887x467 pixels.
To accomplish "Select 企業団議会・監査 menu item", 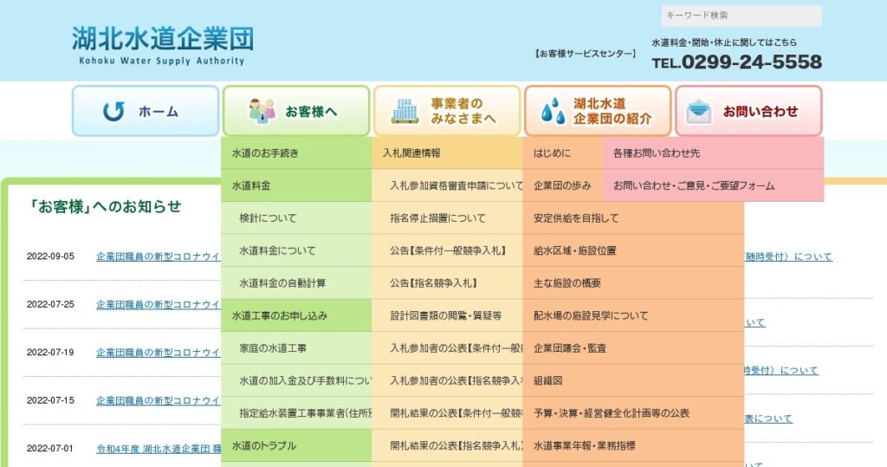I will click(x=633, y=348).
